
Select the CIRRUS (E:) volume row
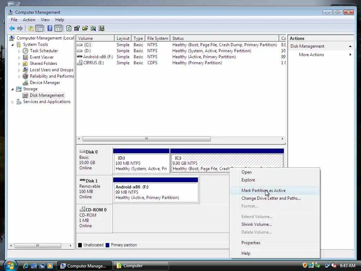coord(181,63)
